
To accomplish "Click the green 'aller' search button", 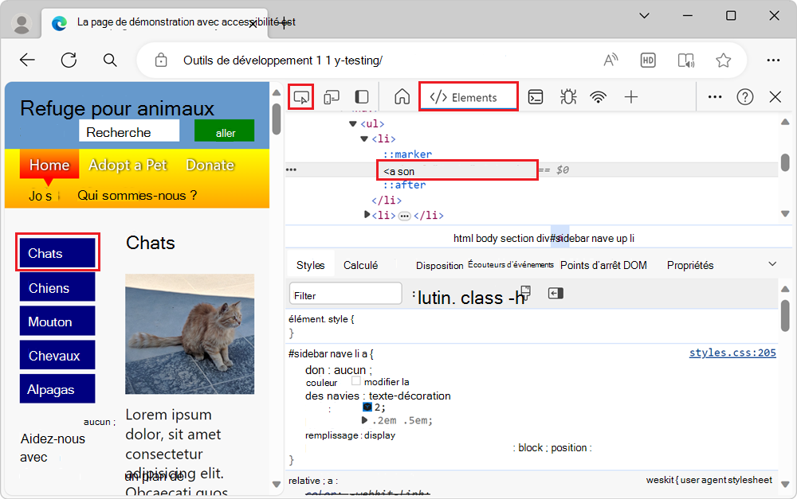I will [x=225, y=132].
